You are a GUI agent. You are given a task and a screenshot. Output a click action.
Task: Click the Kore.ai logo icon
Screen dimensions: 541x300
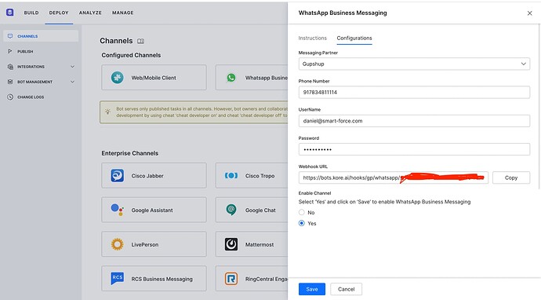9,13
